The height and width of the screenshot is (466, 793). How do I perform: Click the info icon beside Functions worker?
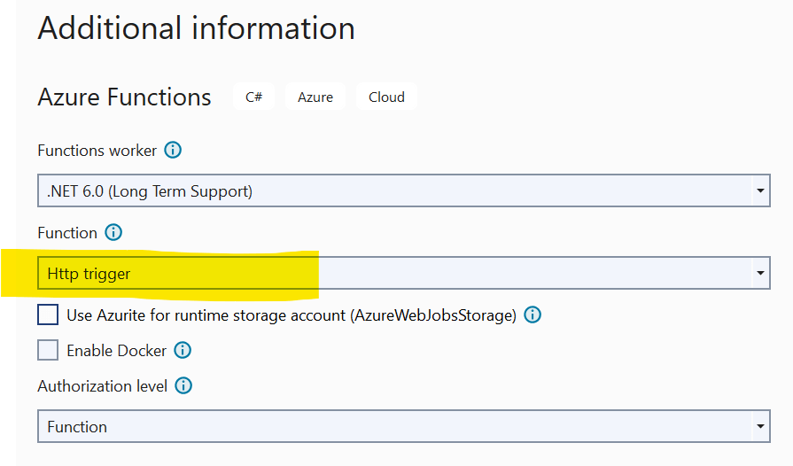[x=174, y=151]
